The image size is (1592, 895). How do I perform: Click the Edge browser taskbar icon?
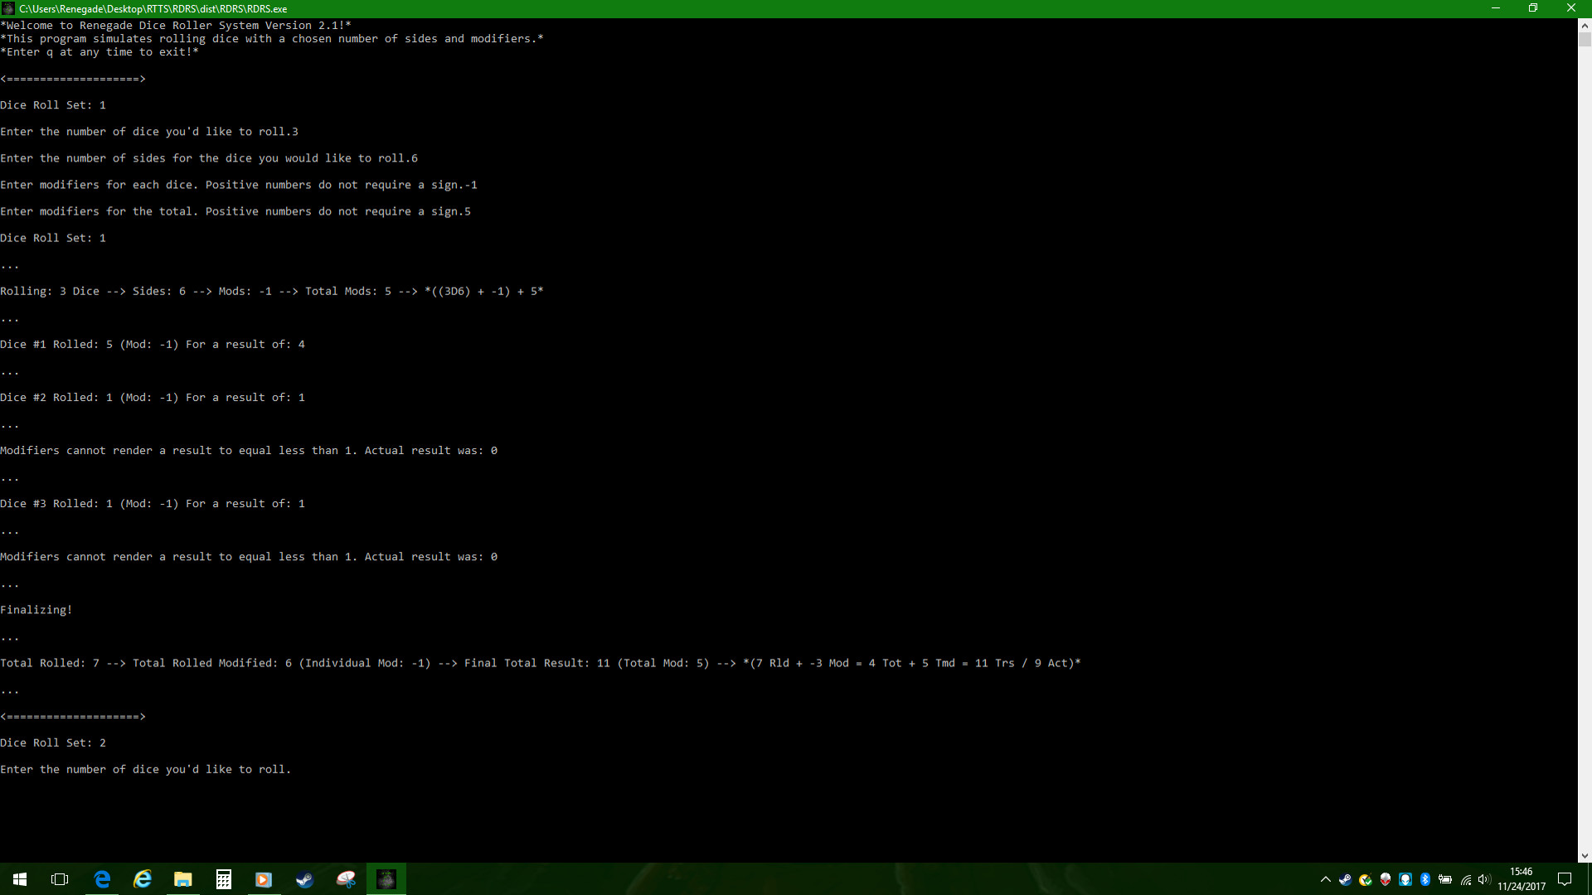pos(102,878)
